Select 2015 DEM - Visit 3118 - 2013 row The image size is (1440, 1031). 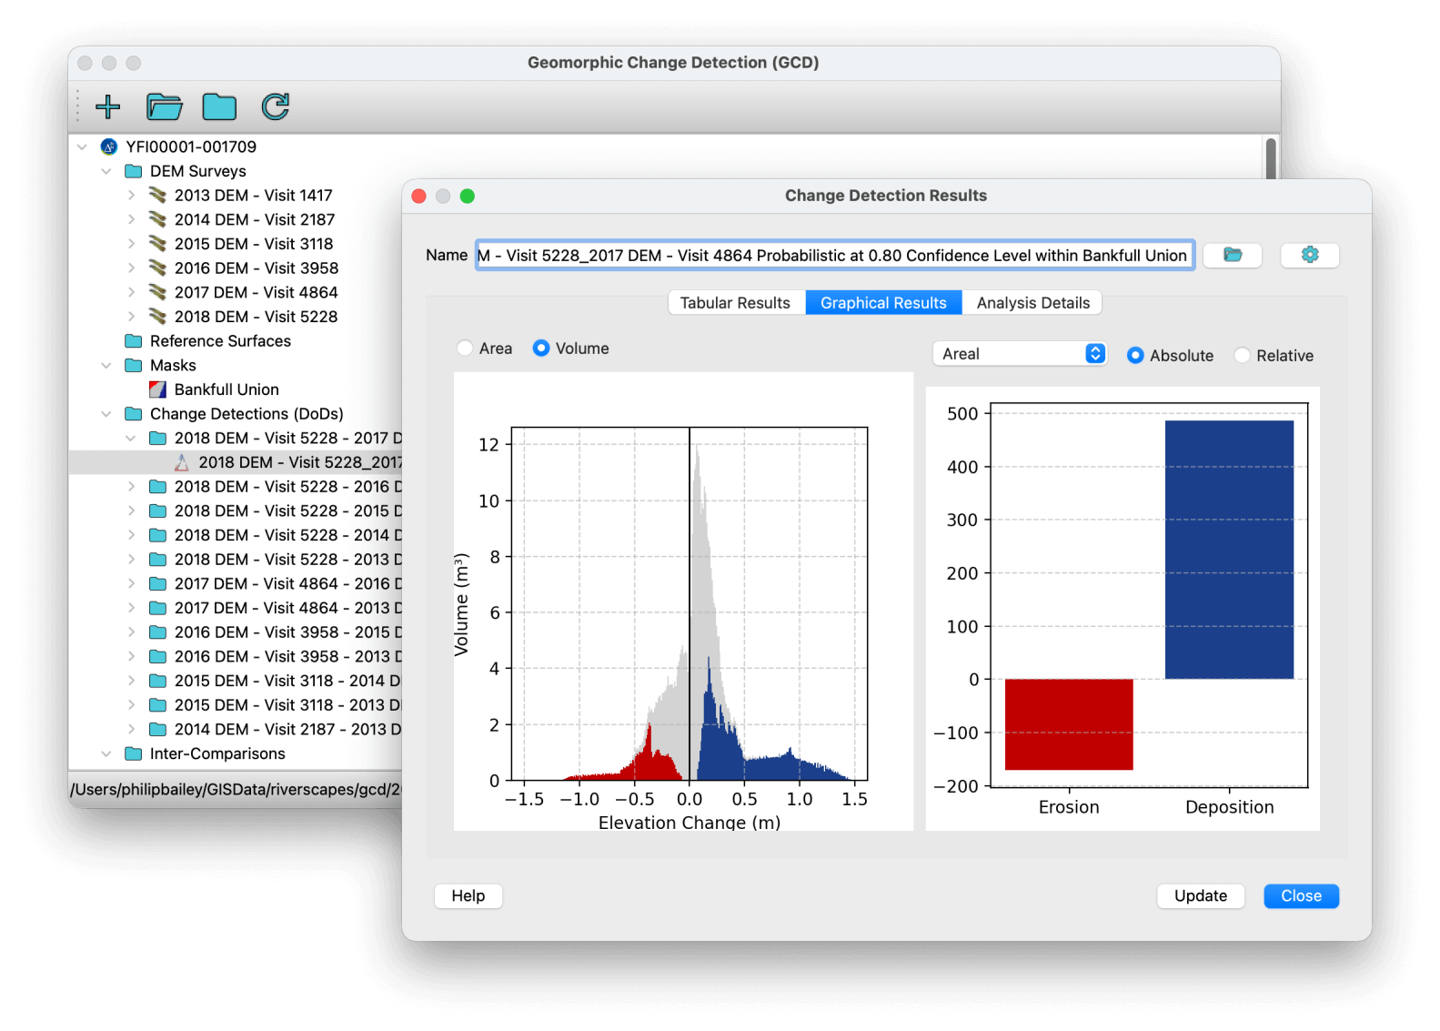point(236,705)
